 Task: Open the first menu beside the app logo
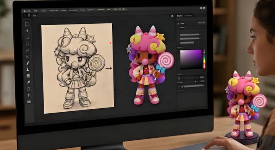coord(29,11)
